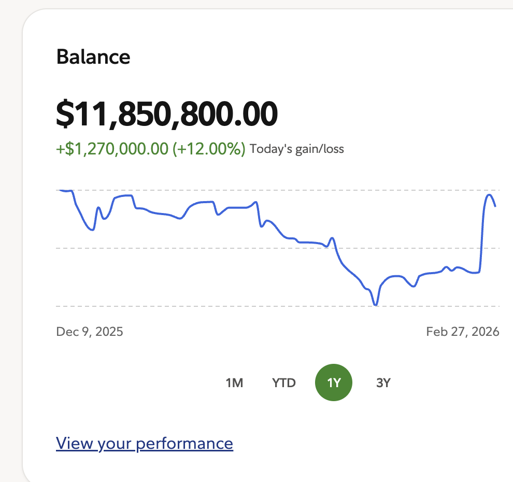The image size is (513, 482).
Task: Change chart period to 3Y
Action: pyautogui.click(x=383, y=383)
